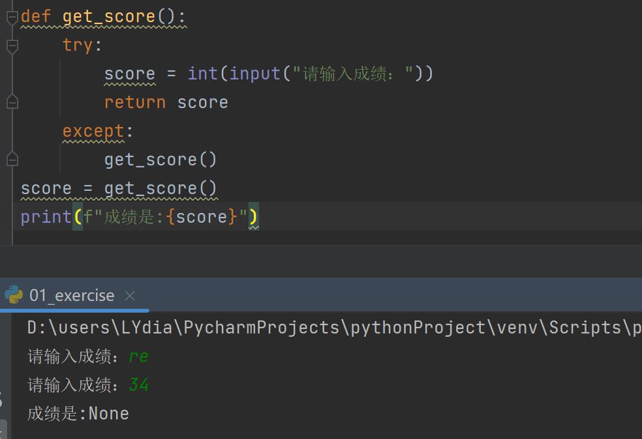This screenshot has width=642, height=439.
Task: Click the 'except' keyword with warning underline
Action: 93,132
